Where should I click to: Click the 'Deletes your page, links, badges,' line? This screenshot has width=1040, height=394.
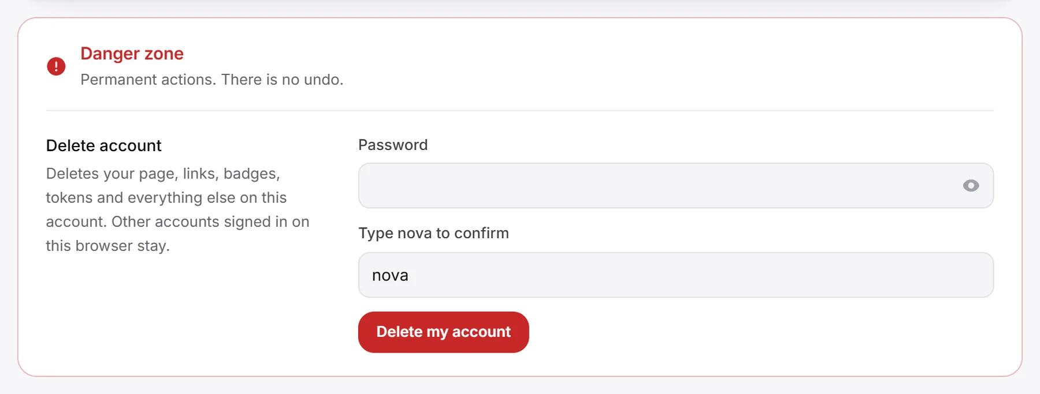click(x=163, y=174)
